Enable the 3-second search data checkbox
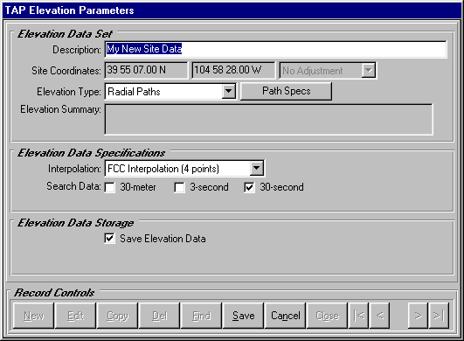This screenshot has width=464, height=341. pos(180,187)
